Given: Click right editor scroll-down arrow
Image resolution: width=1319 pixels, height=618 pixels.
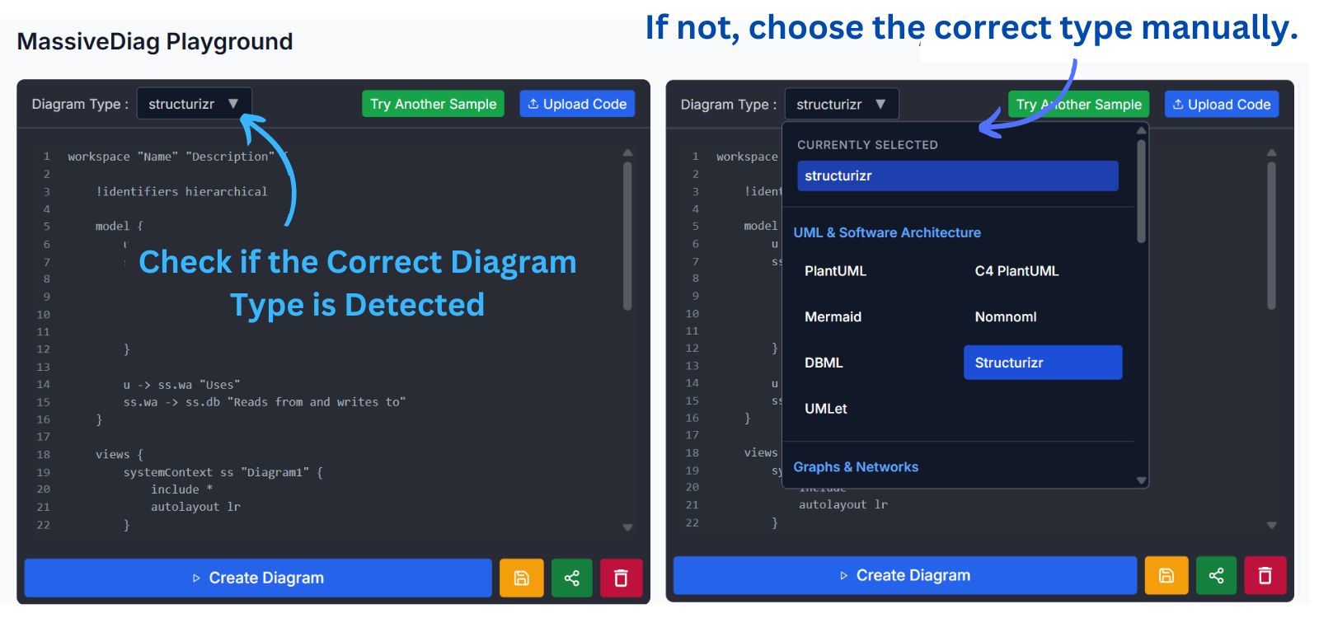Looking at the screenshot, I should point(1271,525).
